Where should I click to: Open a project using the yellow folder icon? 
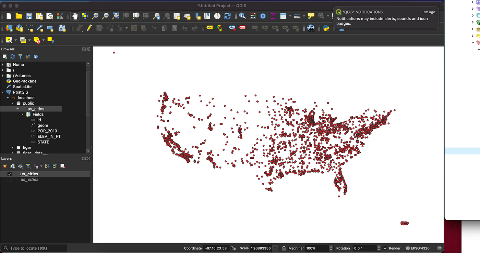click(19, 16)
